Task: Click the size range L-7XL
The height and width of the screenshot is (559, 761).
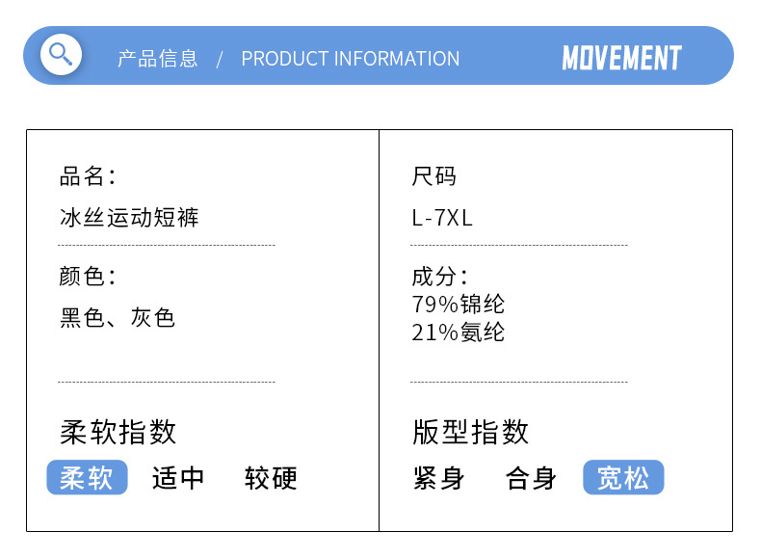Action: pyautogui.click(x=442, y=218)
